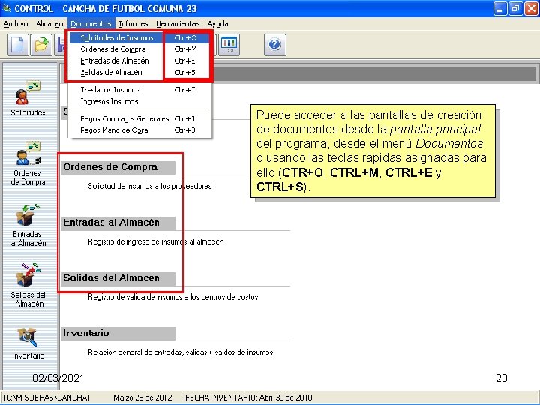Minimize the CONTROL window

[x=500, y=8]
